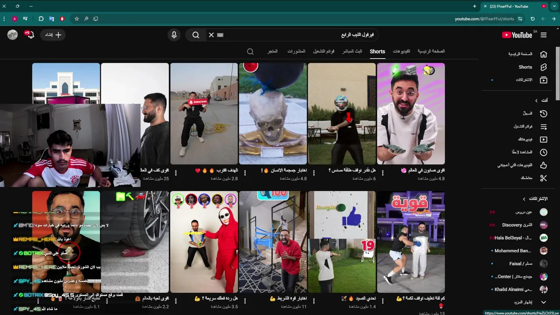Open red-masked figure 'هل رده فعلك سريعة' thumbnail
Viewport: 560px width, 315px height.
[204, 242]
